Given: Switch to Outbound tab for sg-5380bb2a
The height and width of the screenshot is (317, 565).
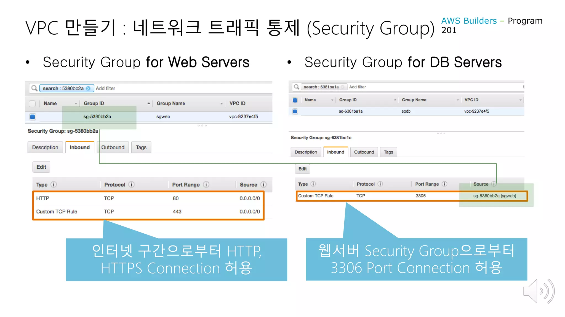Looking at the screenshot, I should (113, 147).
